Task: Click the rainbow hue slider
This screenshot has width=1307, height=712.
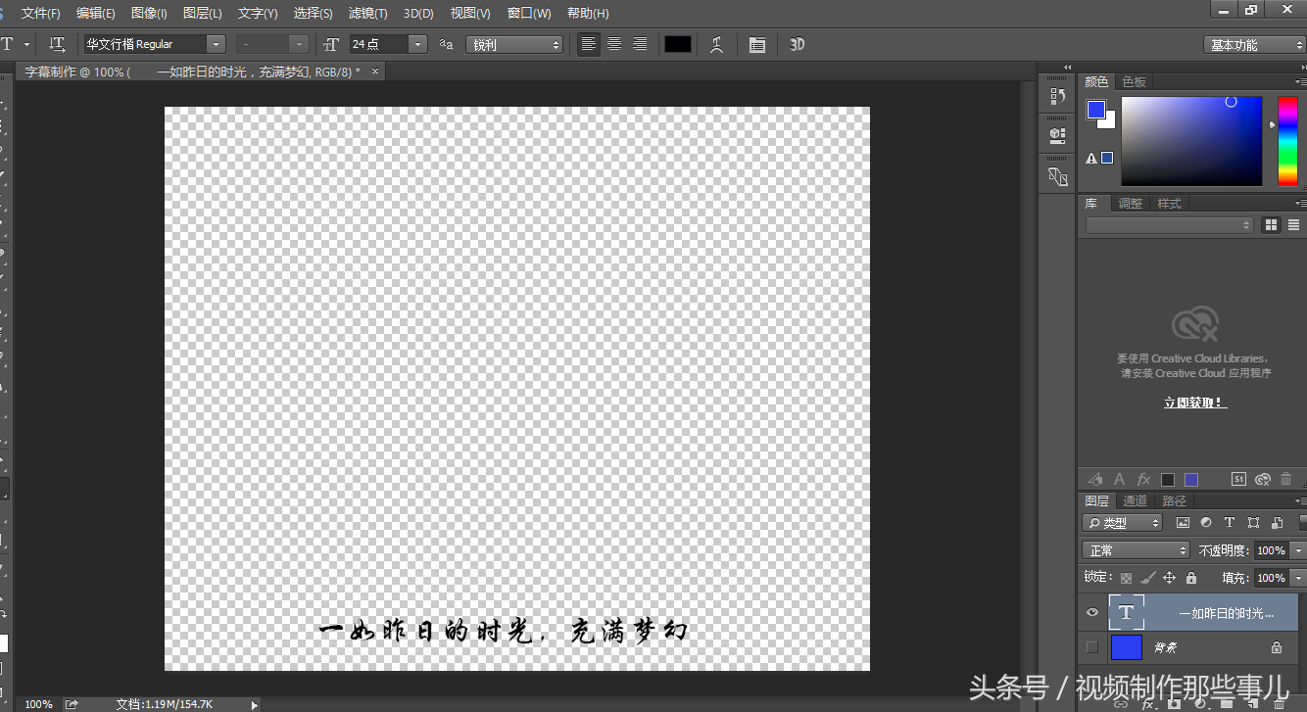Action: point(1286,141)
